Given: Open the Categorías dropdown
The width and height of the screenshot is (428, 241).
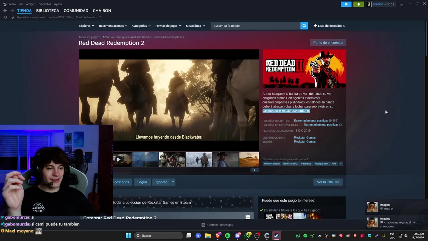Looking at the screenshot, I should point(141,26).
